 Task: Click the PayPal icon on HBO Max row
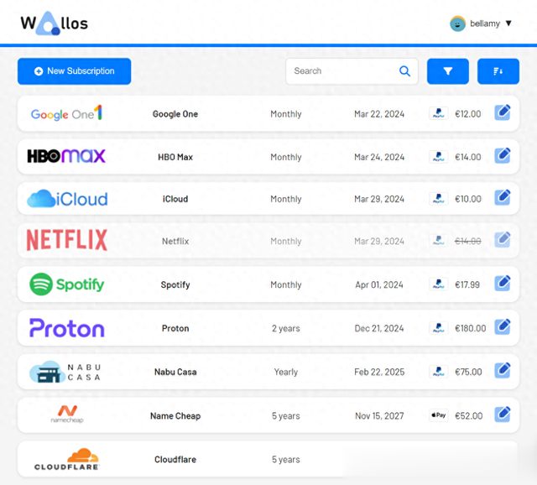click(439, 157)
